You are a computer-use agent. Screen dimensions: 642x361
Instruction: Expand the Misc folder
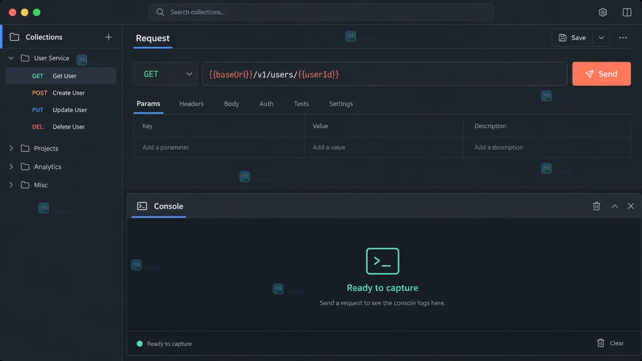coord(11,185)
